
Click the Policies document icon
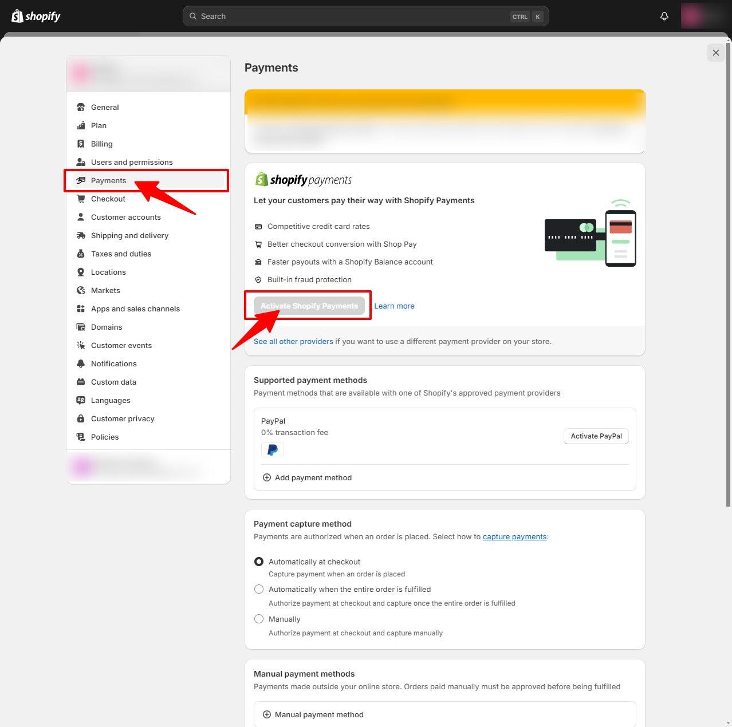[x=81, y=437]
